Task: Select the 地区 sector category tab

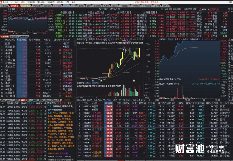Action: [17, 100]
